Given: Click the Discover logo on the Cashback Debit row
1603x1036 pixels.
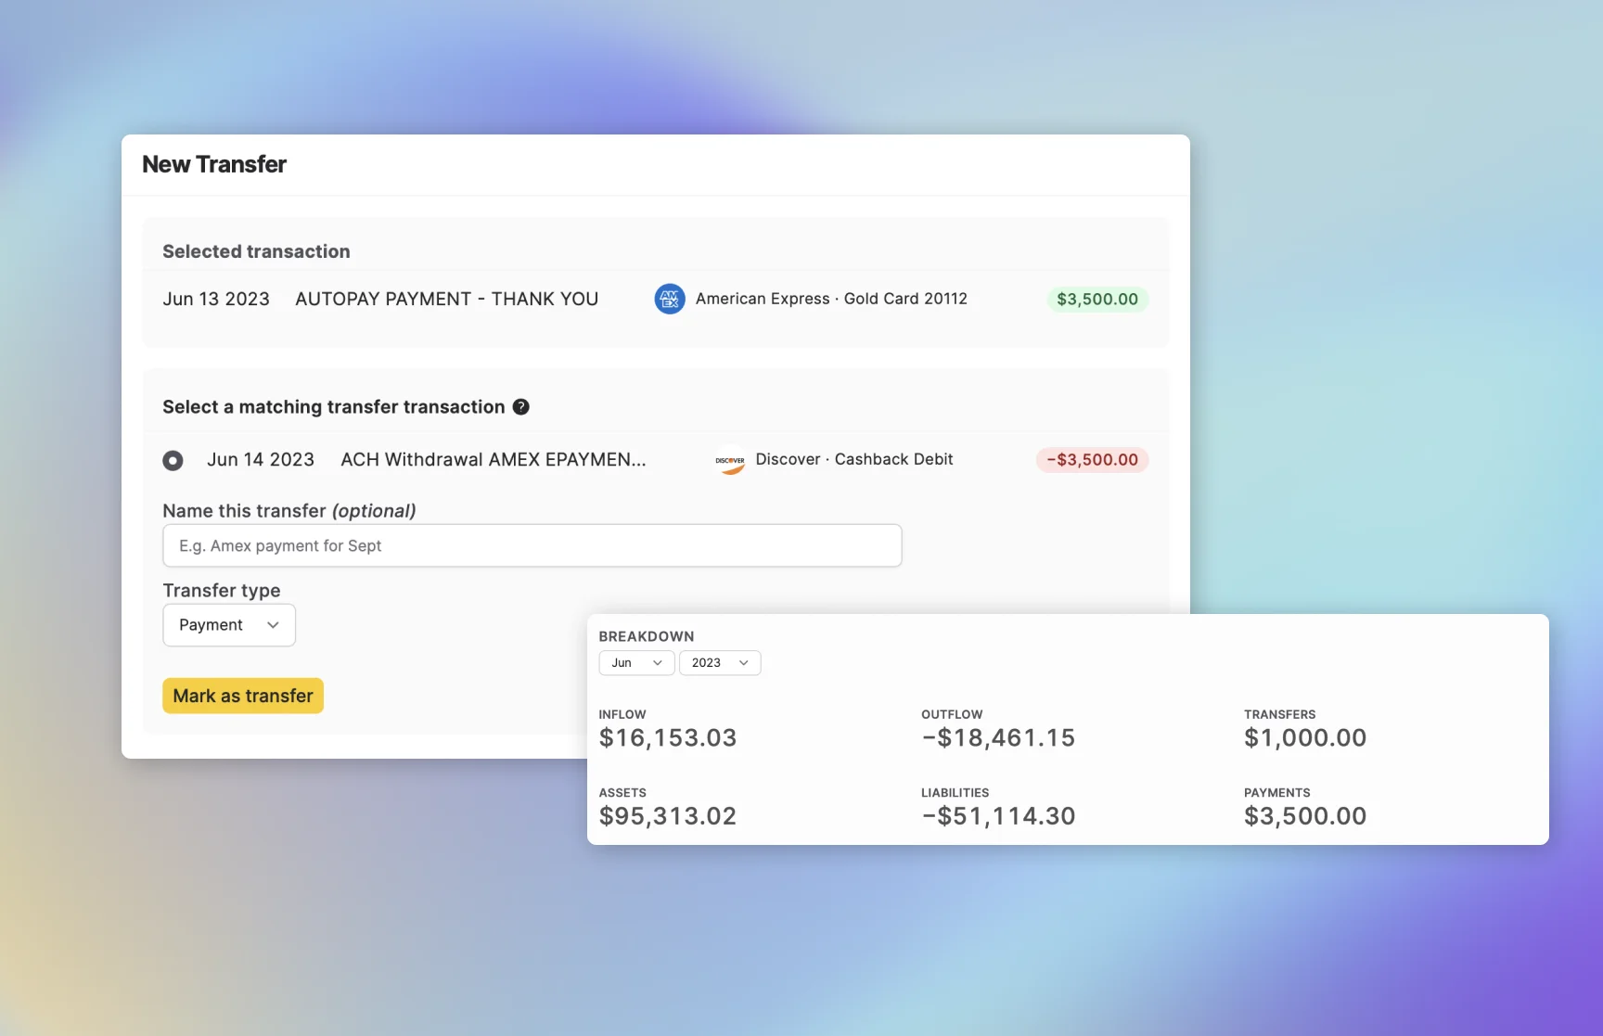Looking at the screenshot, I should (730, 460).
